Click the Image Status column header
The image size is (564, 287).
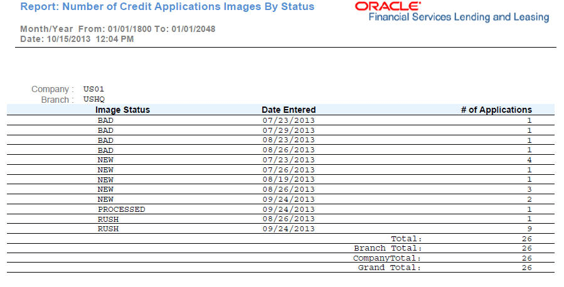click(x=123, y=110)
